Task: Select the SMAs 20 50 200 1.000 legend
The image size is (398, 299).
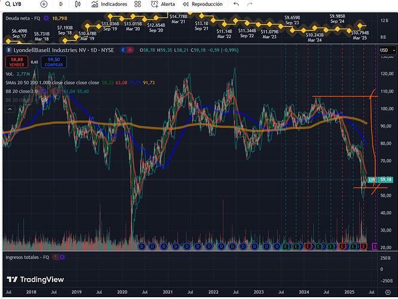Action: pyautogui.click(x=52, y=83)
